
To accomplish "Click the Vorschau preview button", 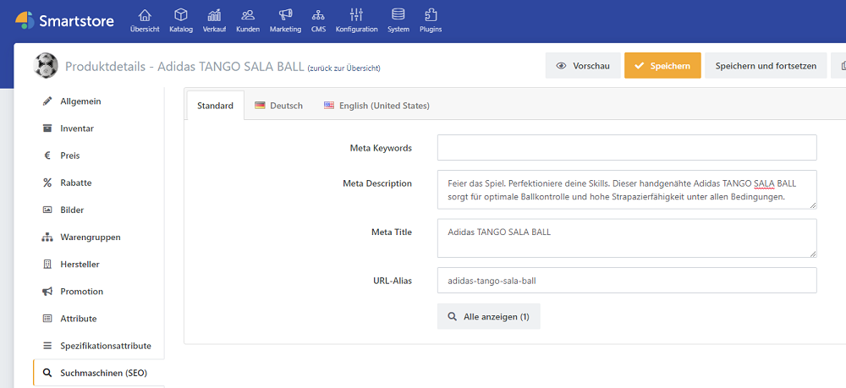I will (583, 66).
